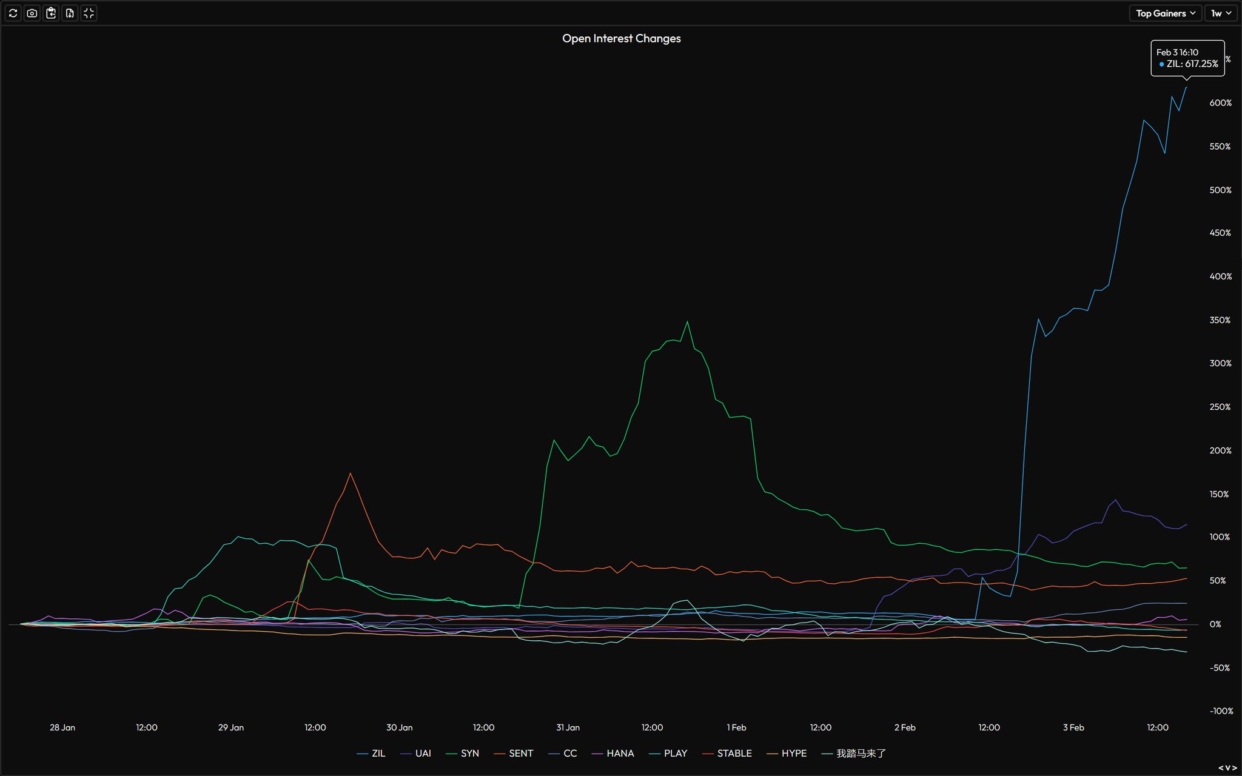This screenshot has height=776, width=1242.
Task: Click the bottom-right code brackets icon
Action: (1227, 768)
